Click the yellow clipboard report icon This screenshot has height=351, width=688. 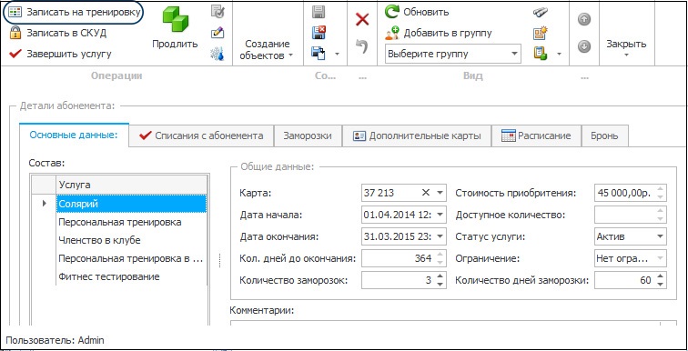[541, 54]
